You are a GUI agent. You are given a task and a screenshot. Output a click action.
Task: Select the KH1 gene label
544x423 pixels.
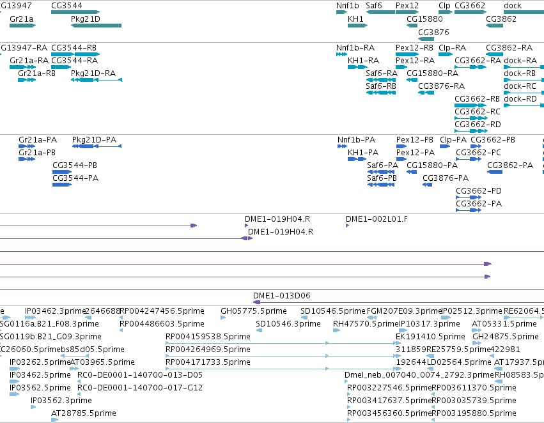click(x=355, y=19)
